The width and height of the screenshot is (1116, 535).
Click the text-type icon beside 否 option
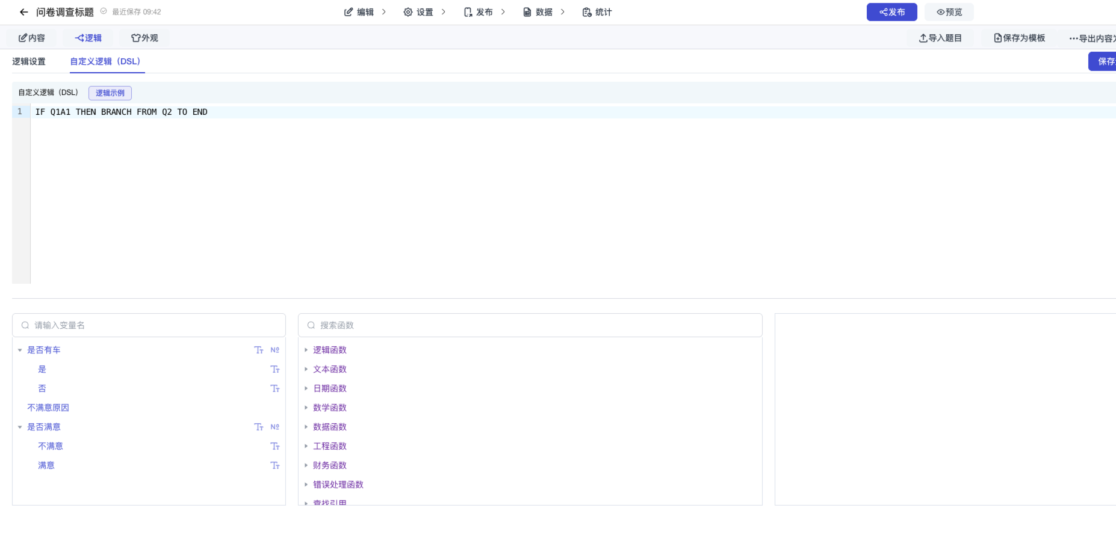click(275, 388)
